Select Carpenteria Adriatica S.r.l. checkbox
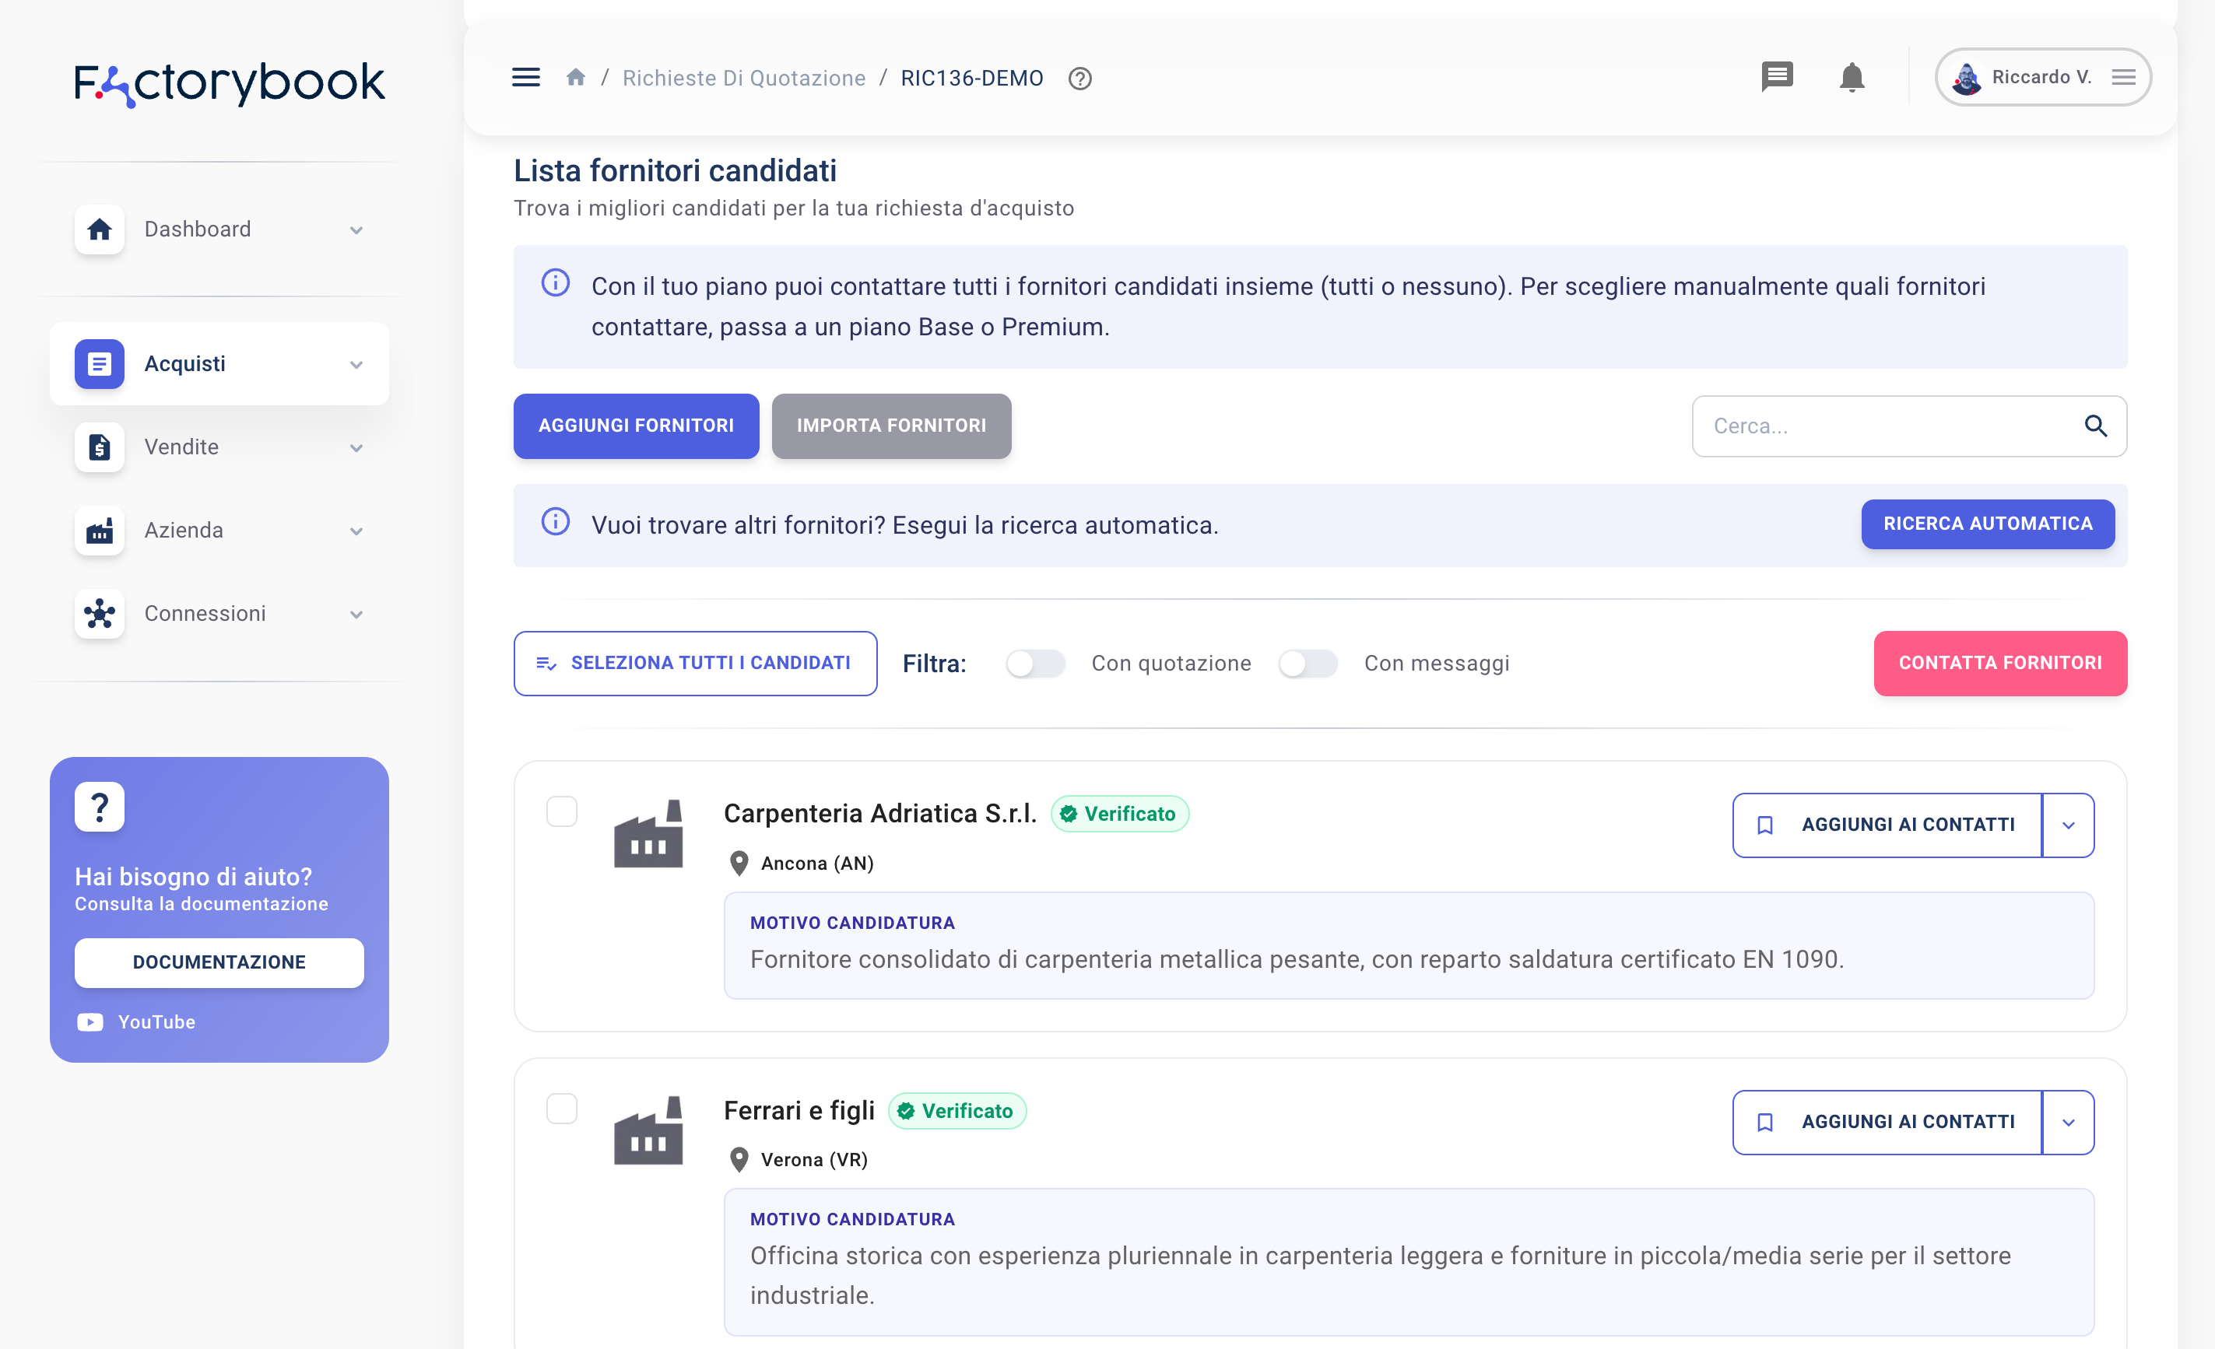The width and height of the screenshot is (2215, 1349). 562,811
